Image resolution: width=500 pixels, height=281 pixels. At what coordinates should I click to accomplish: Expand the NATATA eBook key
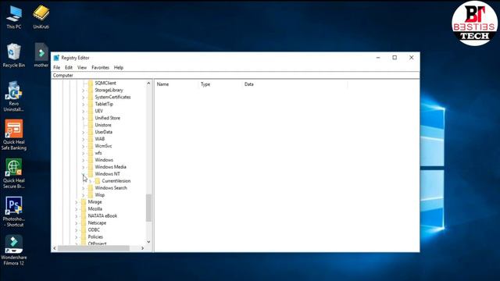77,216
